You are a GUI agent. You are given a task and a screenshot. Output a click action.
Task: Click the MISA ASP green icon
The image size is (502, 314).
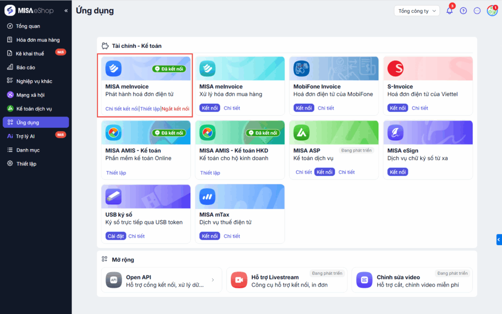click(301, 132)
